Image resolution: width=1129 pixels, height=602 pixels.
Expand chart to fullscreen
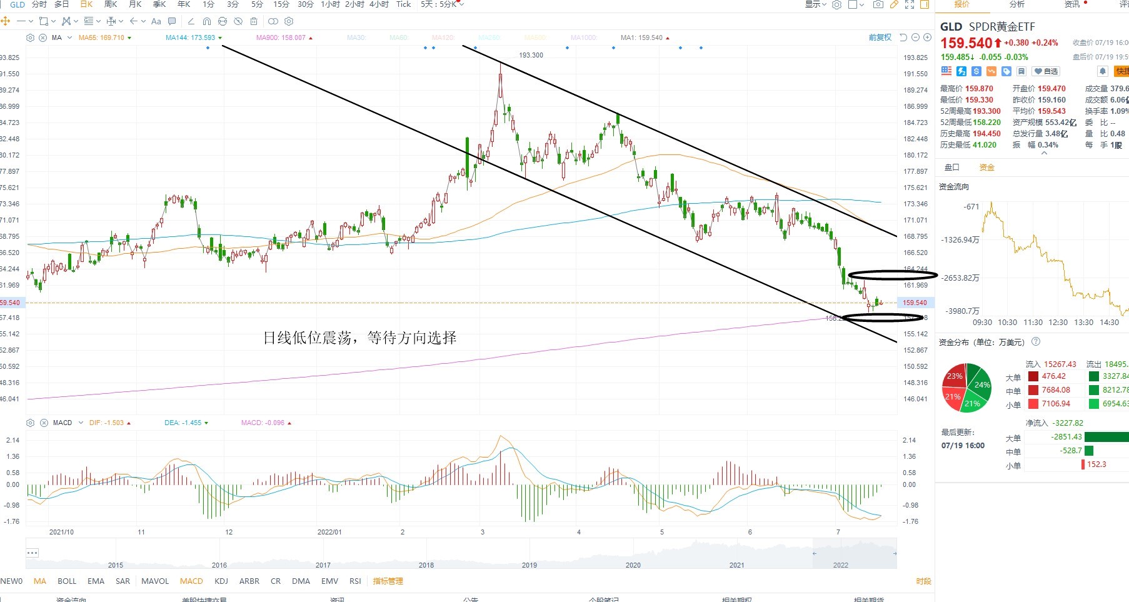[910, 4]
